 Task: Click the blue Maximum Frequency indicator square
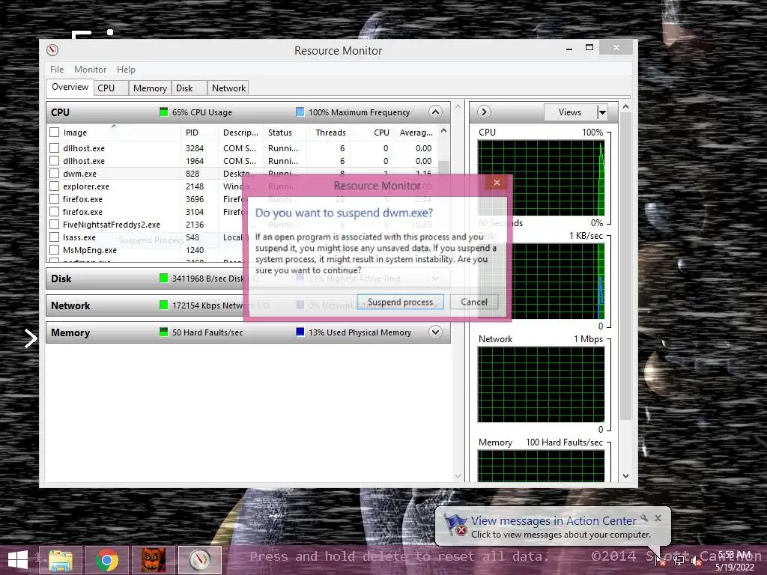pyautogui.click(x=300, y=112)
